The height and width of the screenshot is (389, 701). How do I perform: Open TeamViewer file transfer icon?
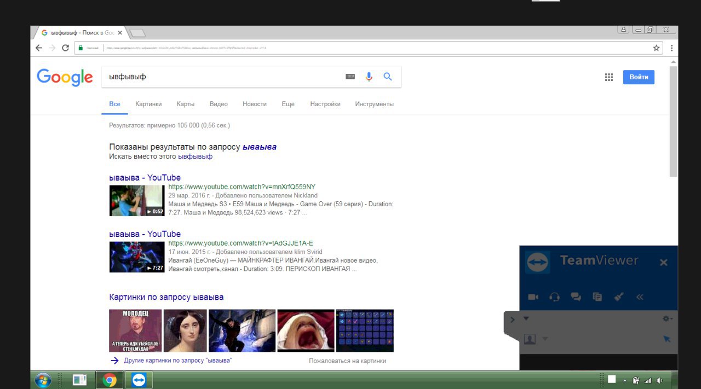click(597, 297)
